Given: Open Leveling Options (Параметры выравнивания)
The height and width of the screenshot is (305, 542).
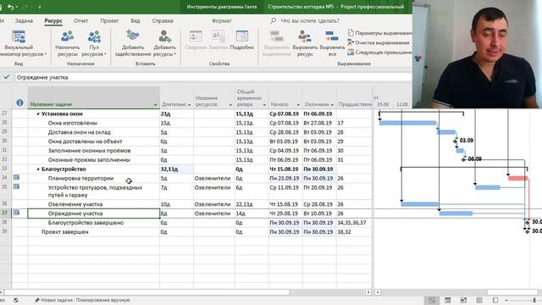Looking at the screenshot, I should click(379, 33).
